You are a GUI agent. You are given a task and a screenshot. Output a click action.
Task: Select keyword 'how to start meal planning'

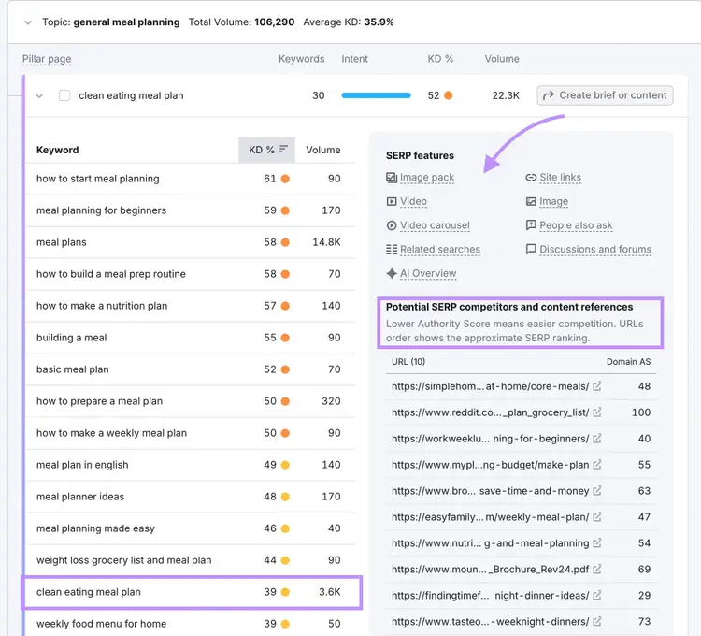[x=97, y=179]
